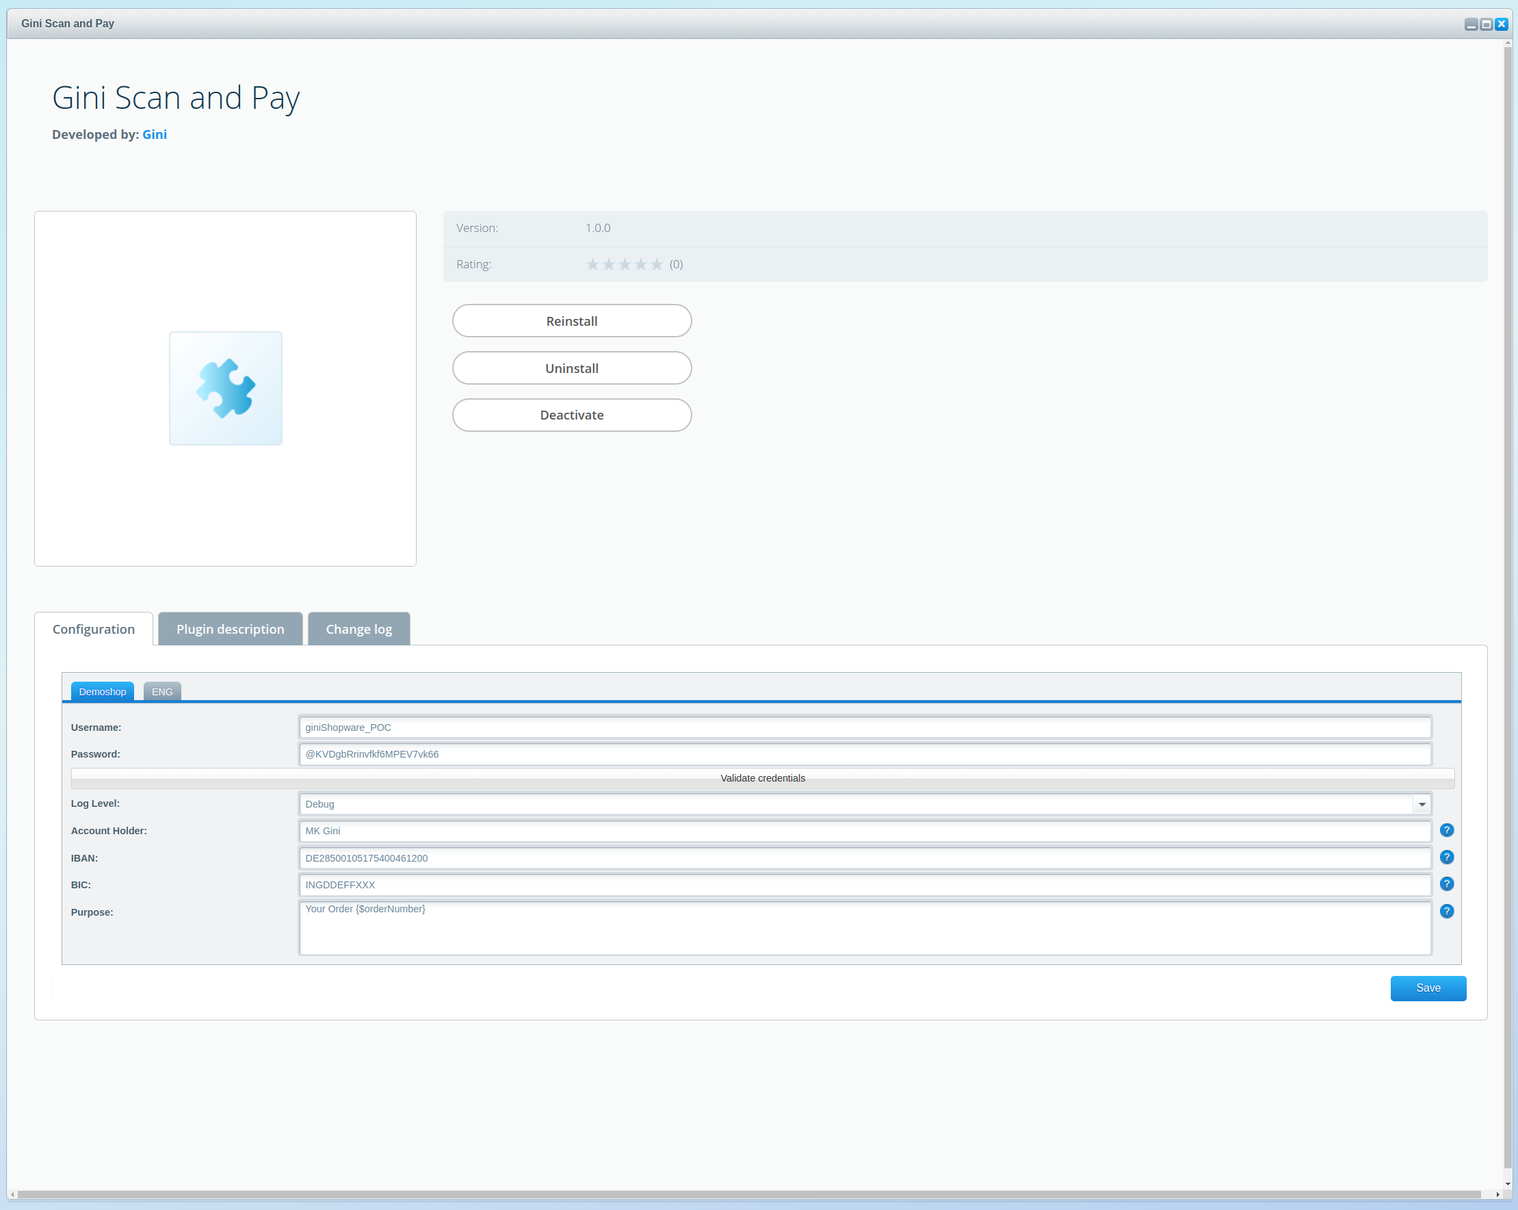Click the help icon next to Account Holder
The width and height of the screenshot is (1518, 1210).
(x=1446, y=830)
